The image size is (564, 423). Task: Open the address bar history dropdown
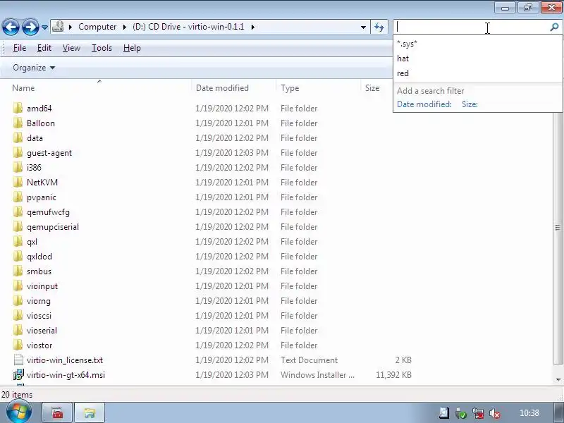point(363,27)
